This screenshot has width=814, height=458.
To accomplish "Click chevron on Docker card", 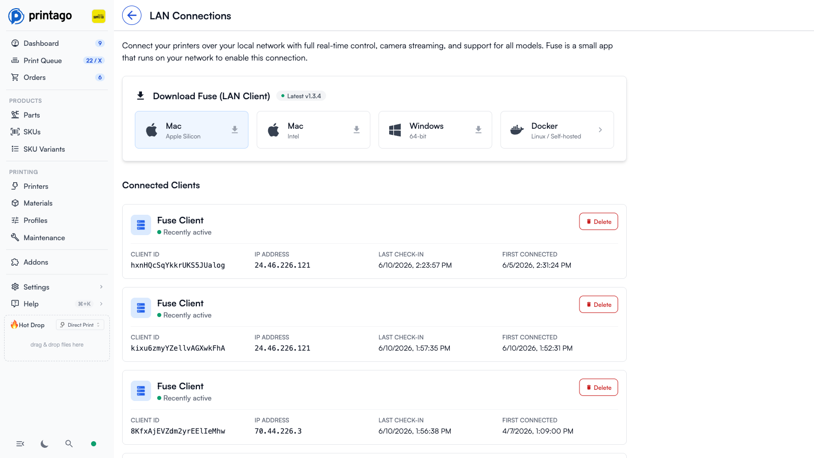I will coord(600,130).
